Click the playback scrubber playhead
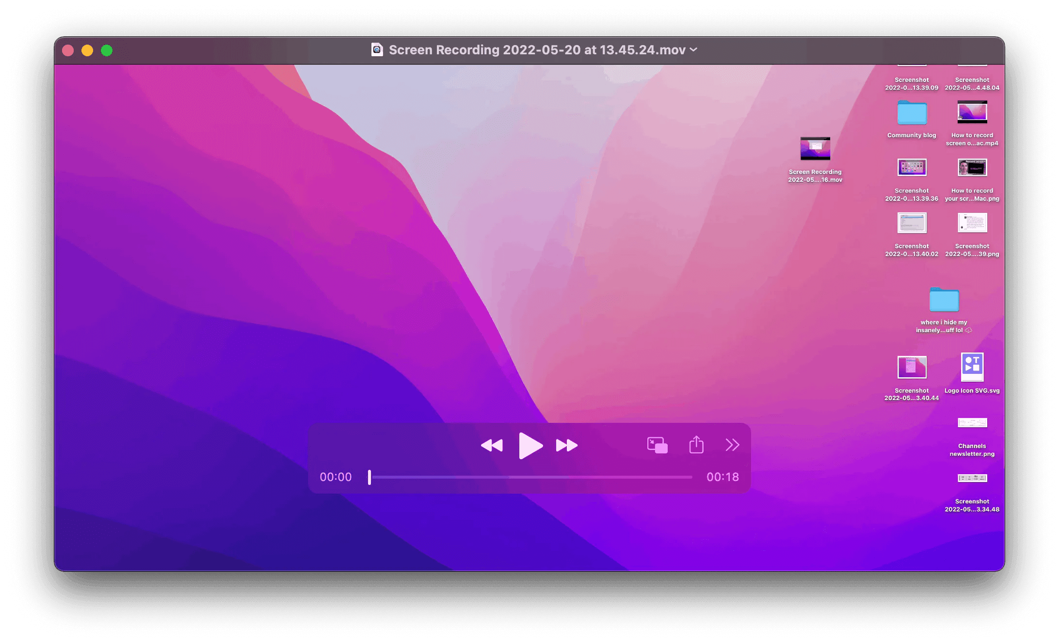 369,477
